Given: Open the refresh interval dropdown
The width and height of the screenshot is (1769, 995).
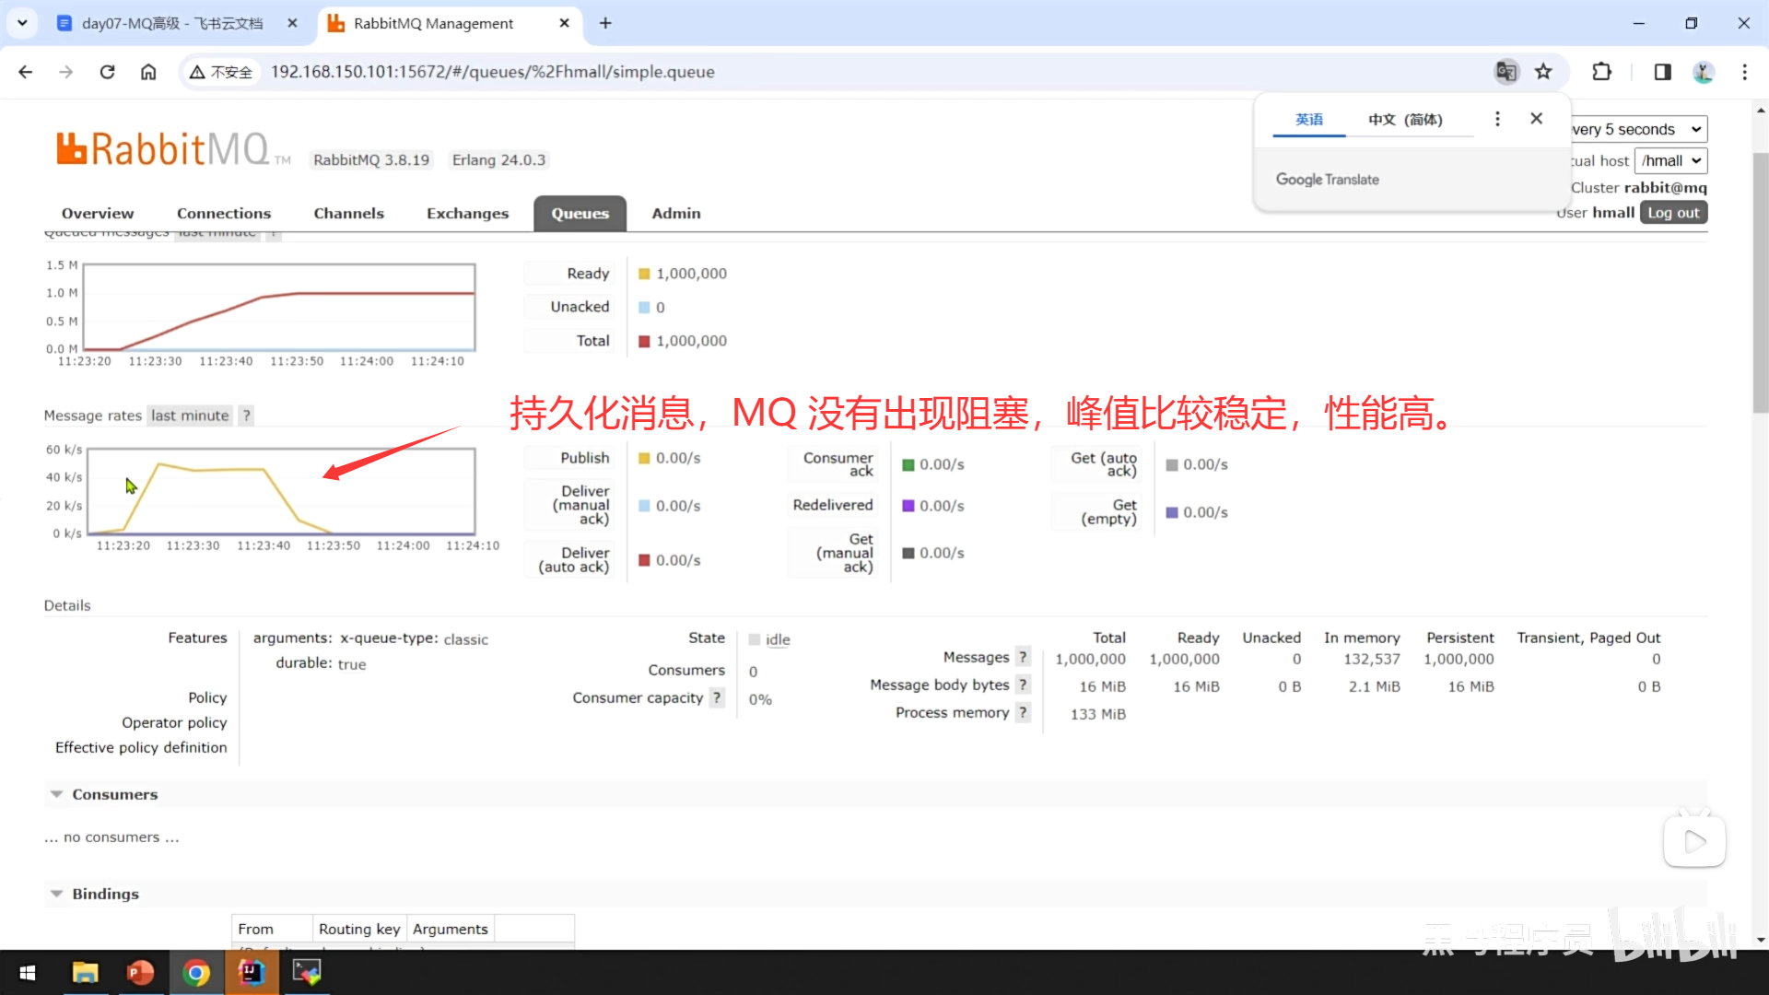Looking at the screenshot, I should tap(1638, 129).
